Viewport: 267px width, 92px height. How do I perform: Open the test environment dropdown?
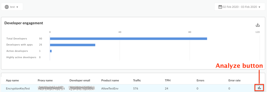click(x=12, y=7)
